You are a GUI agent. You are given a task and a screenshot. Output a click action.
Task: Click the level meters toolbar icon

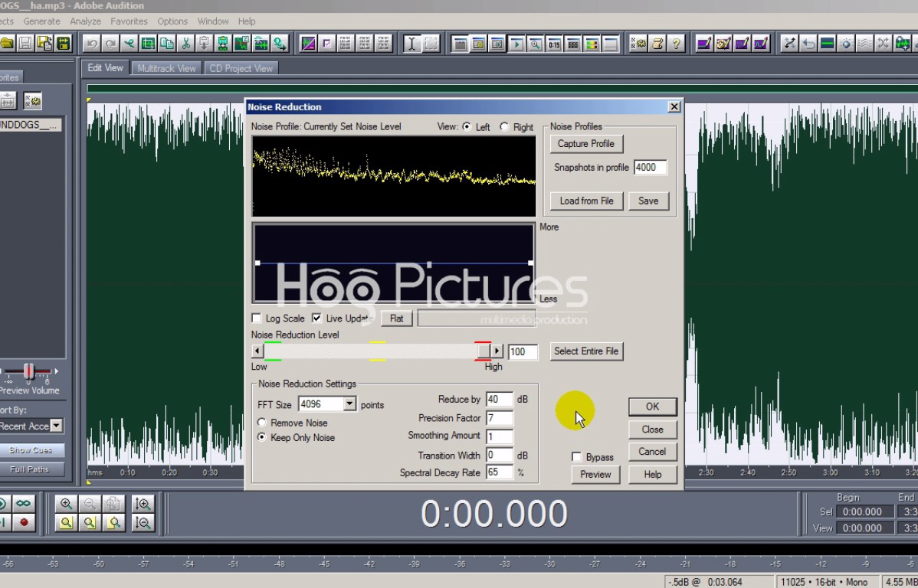[592, 44]
